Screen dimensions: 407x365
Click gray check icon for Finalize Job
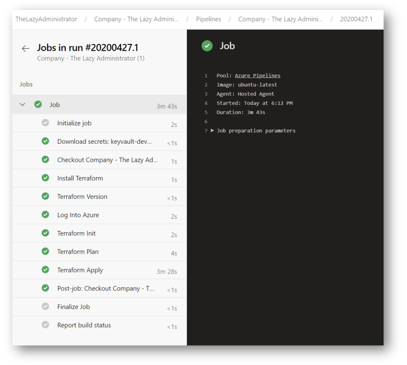(x=45, y=306)
